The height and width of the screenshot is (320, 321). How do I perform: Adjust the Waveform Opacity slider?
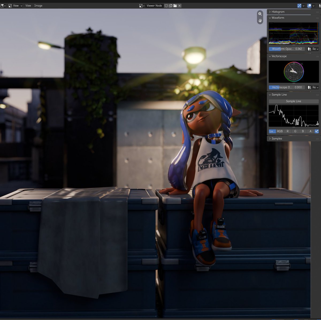click(287, 49)
